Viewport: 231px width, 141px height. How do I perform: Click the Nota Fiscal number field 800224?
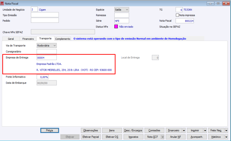tap(185, 21)
